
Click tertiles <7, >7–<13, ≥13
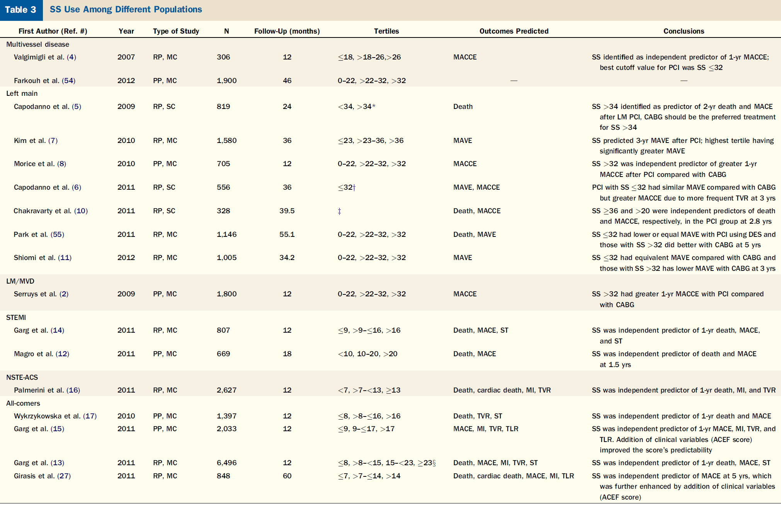click(x=369, y=390)
